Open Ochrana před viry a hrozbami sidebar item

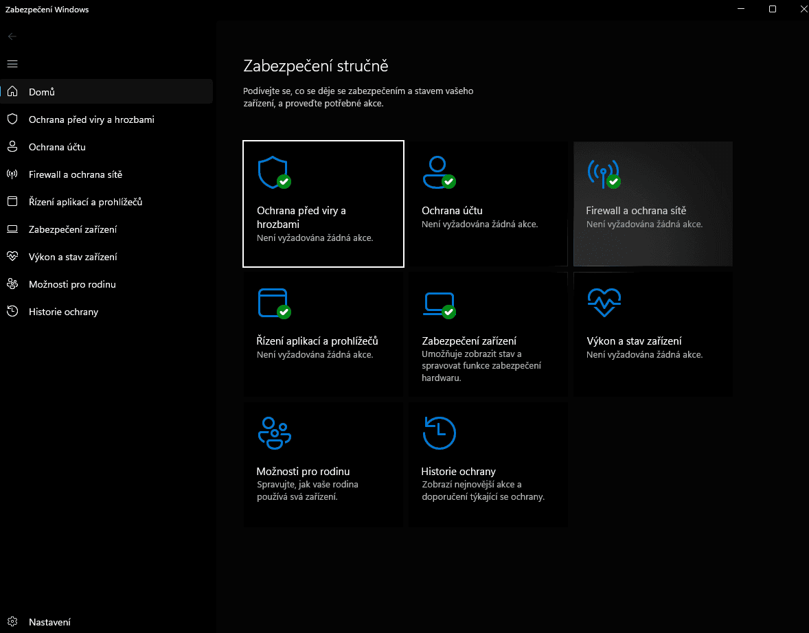[x=106, y=119]
